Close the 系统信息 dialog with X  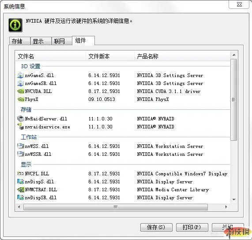click(239, 4)
